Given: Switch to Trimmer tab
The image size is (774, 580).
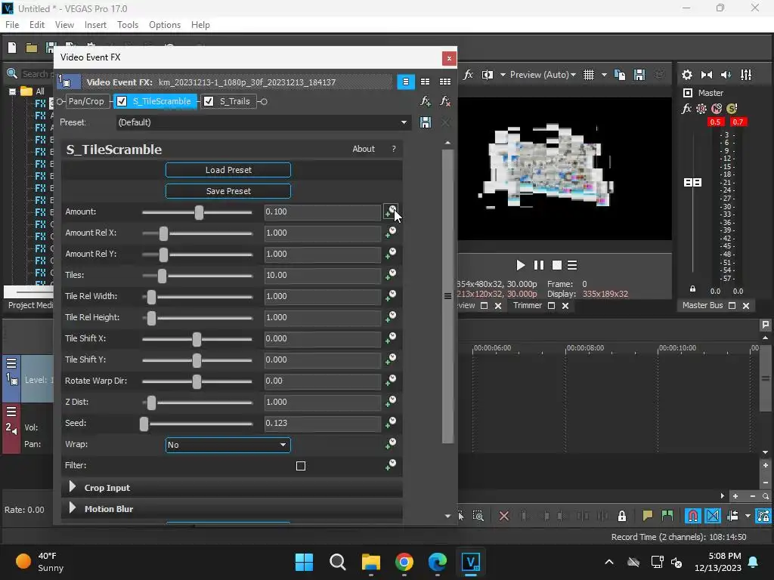Looking at the screenshot, I should tap(527, 305).
